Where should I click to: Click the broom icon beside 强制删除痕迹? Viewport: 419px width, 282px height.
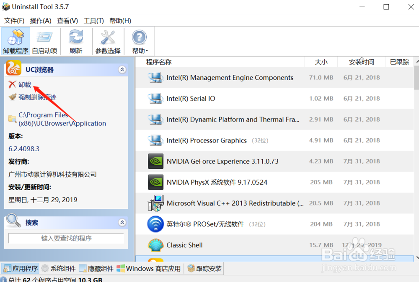point(12,97)
